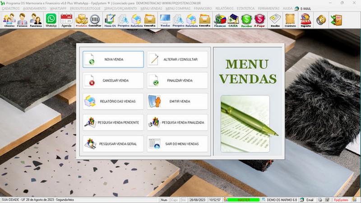
Task: Click the SUA CIDADE date text
Action: tap(38, 200)
